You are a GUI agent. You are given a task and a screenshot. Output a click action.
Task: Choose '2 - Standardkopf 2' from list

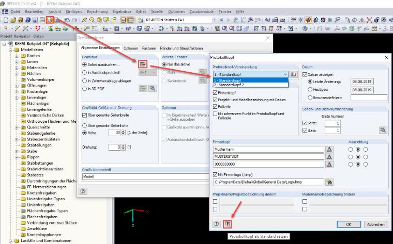click(251, 85)
